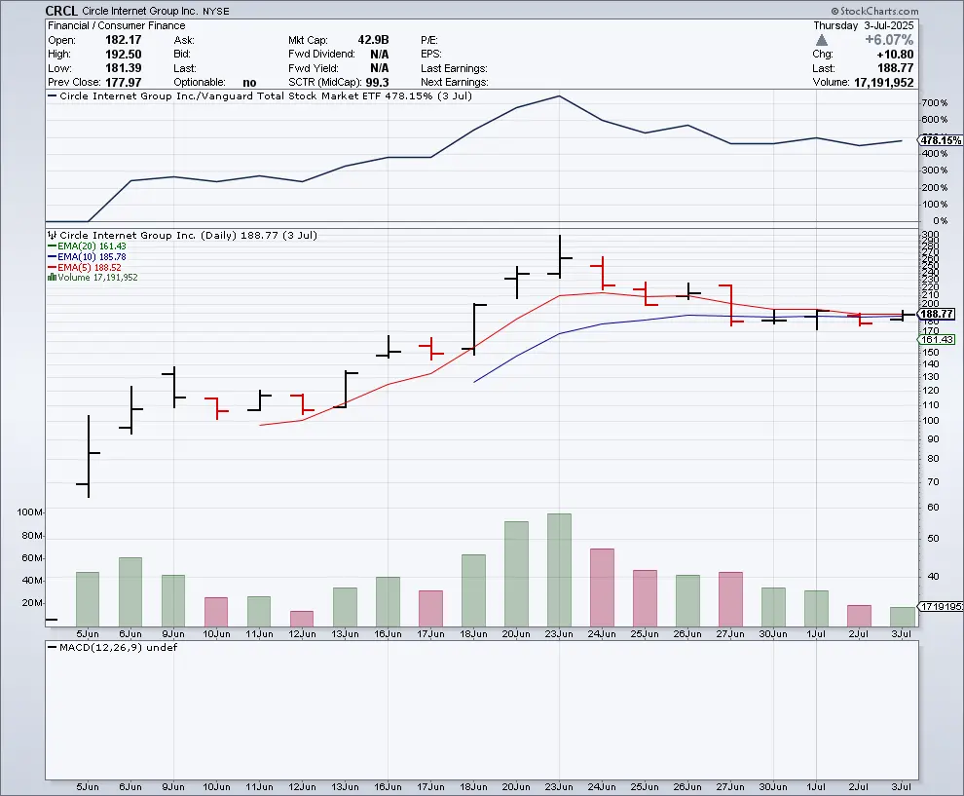Click the 18Jun tall black price bar
This screenshot has width=964, height=796.
[x=474, y=329]
